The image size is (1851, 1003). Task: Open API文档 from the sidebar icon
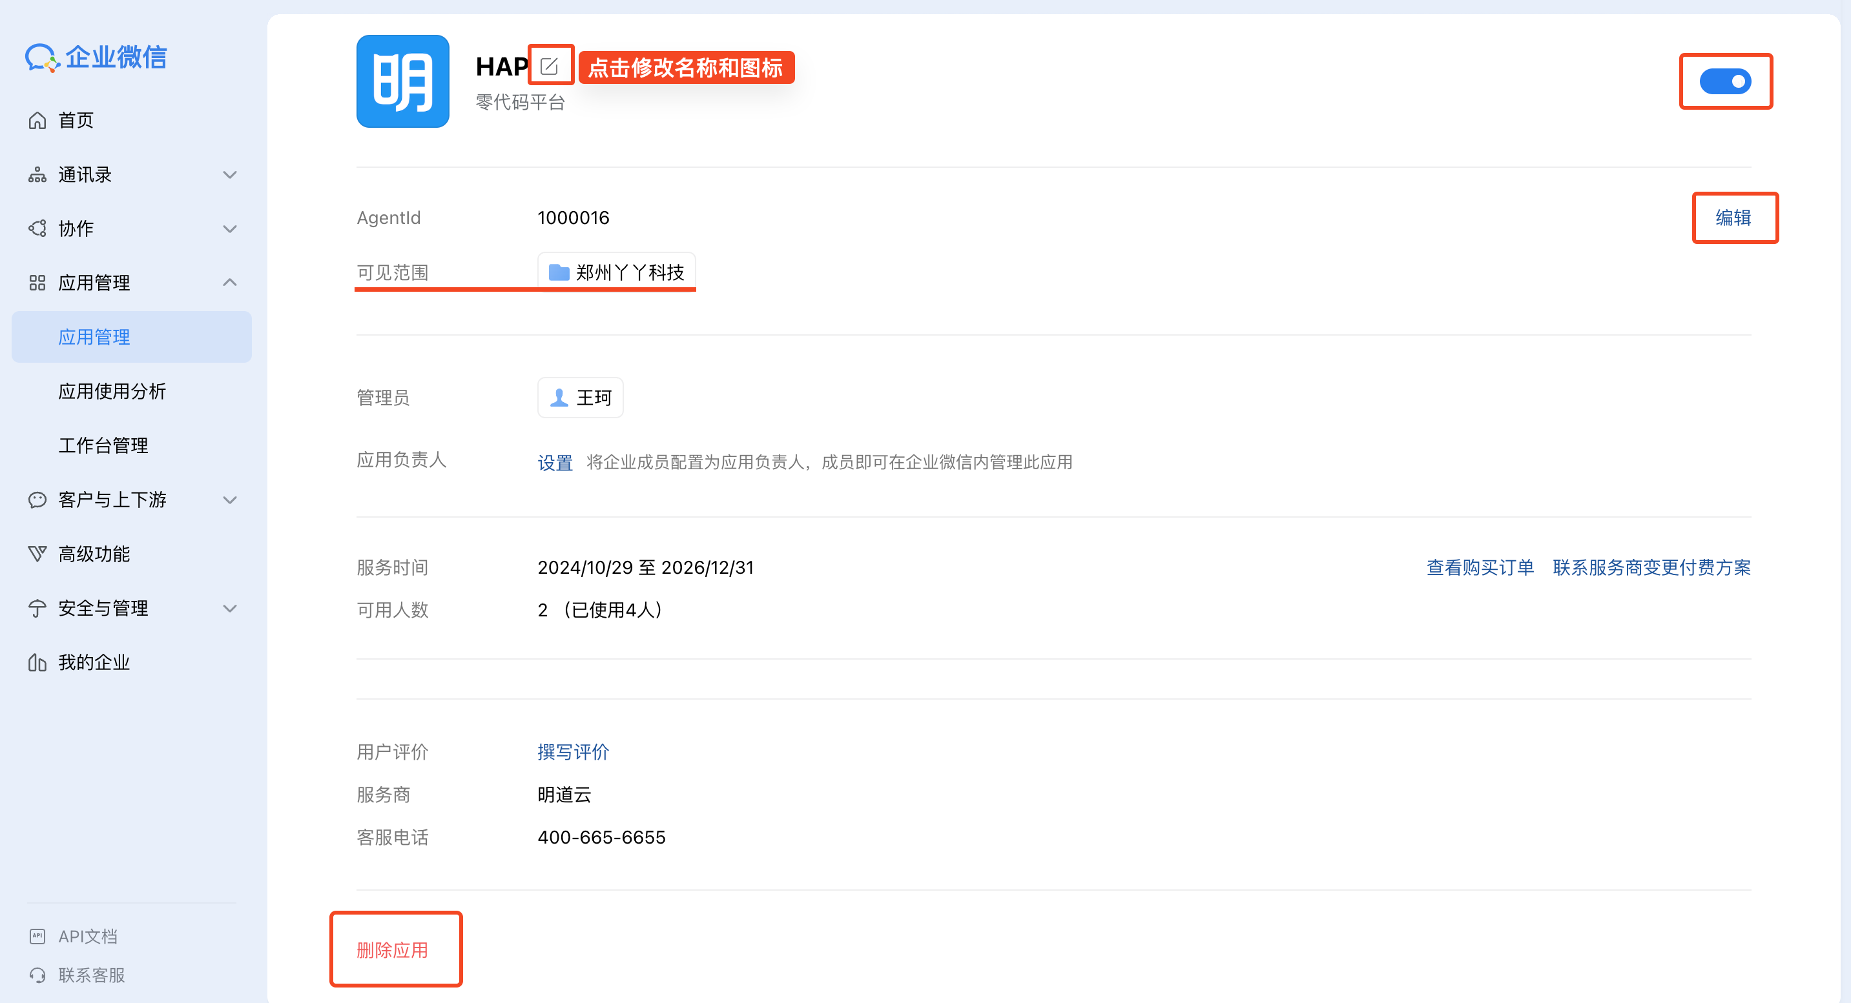pos(37,937)
